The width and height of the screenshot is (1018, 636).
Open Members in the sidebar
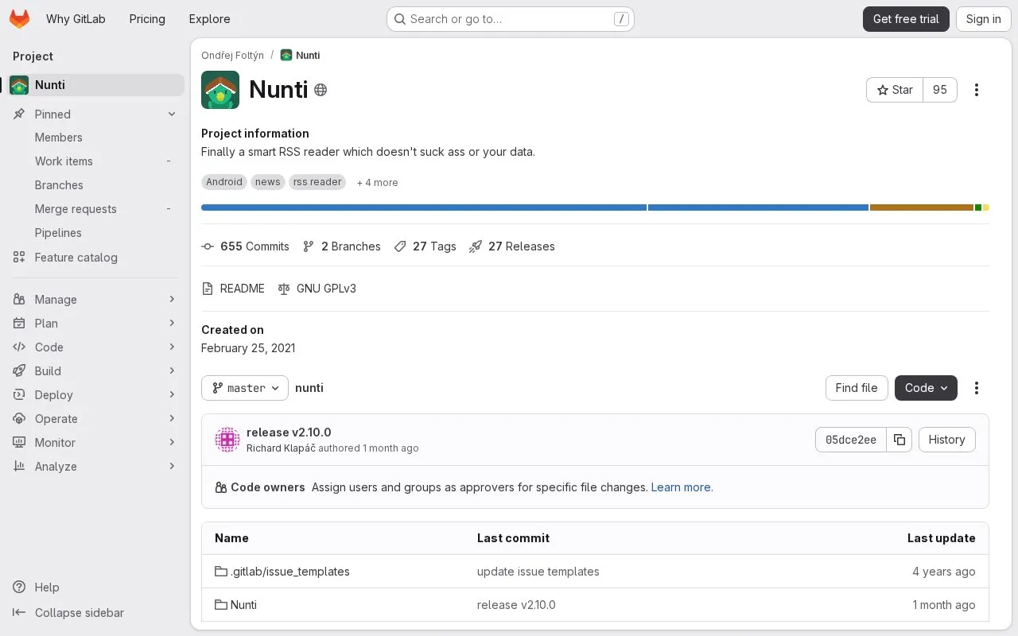(95, 138)
